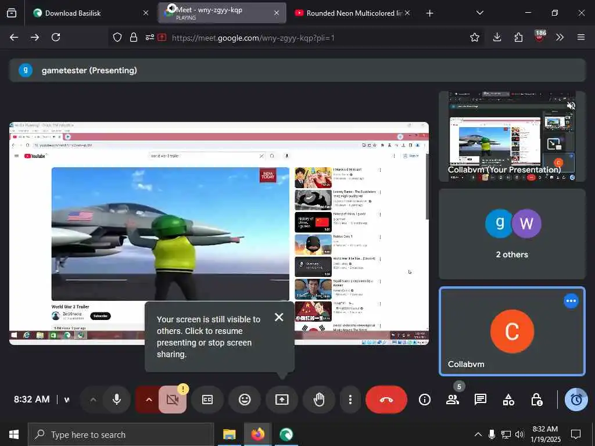Click the uBlock extension with 186 badge
The width and height of the screenshot is (595, 446).
(x=540, y=37)
